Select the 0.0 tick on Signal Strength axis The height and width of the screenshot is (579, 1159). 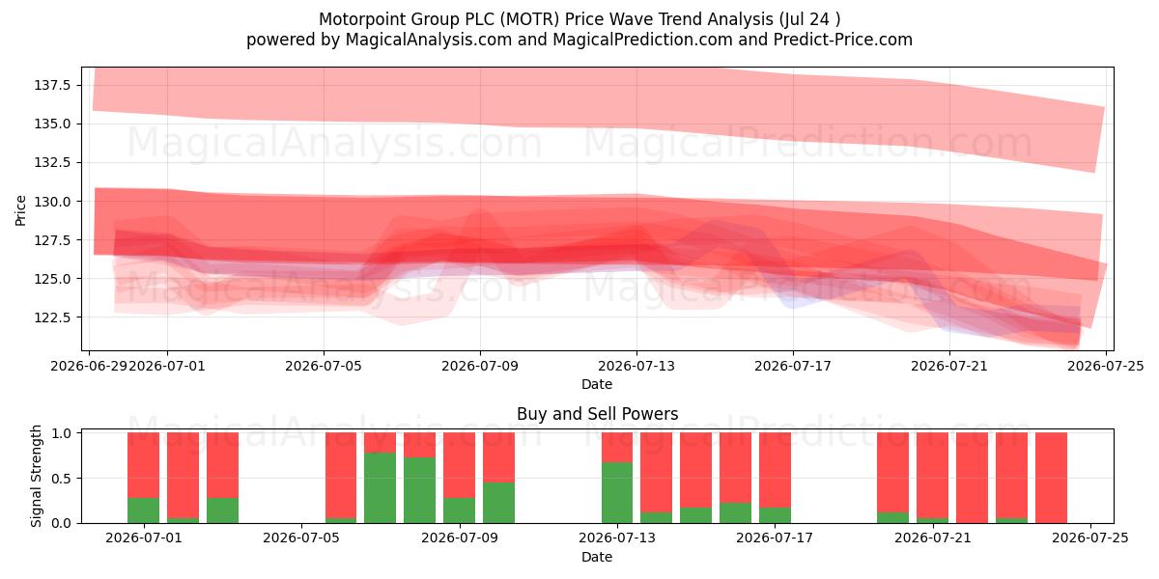click(63, 523)
